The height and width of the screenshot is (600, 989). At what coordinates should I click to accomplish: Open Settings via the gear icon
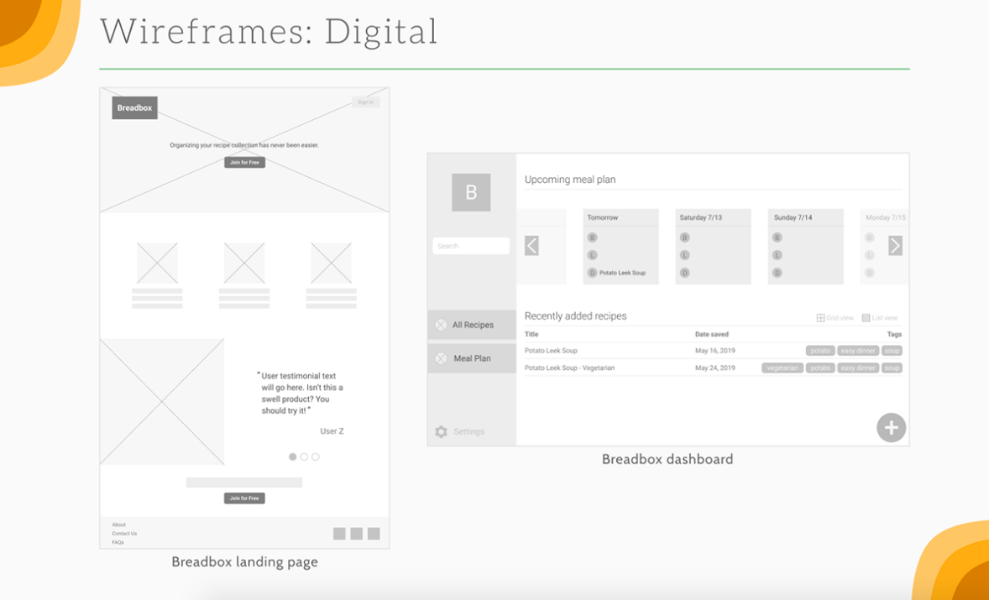(440, 430)
